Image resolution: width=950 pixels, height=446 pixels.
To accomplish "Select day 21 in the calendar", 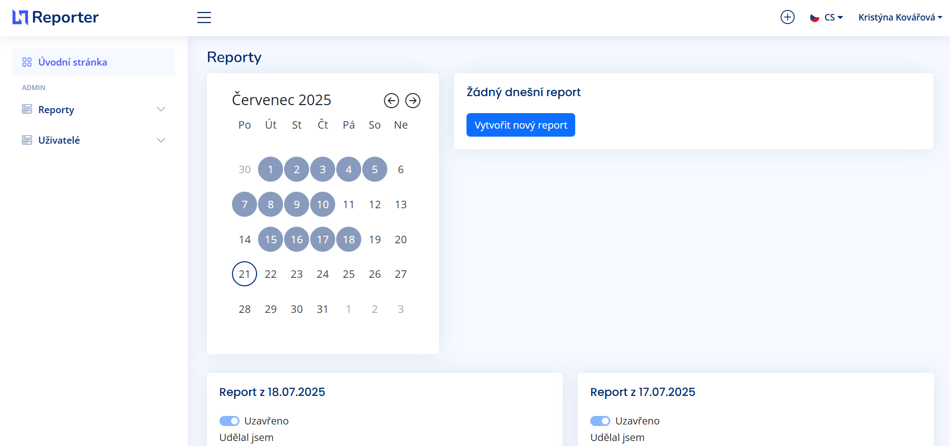I will point(245,274).
